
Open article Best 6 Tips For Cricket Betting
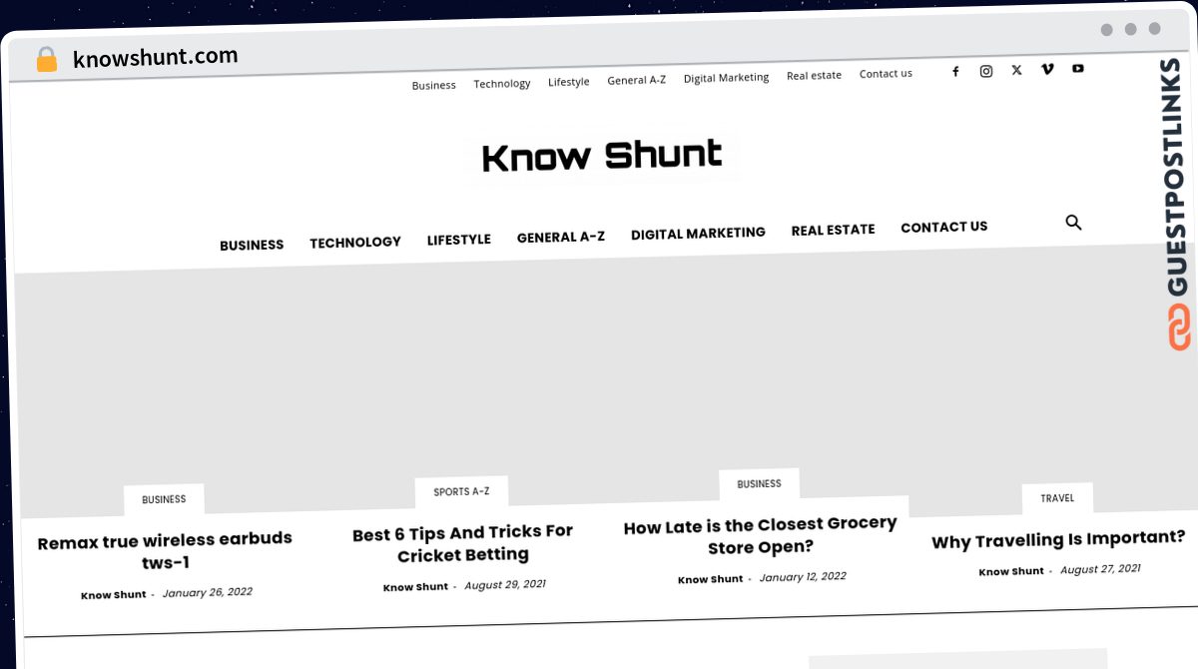pos(463,544)
